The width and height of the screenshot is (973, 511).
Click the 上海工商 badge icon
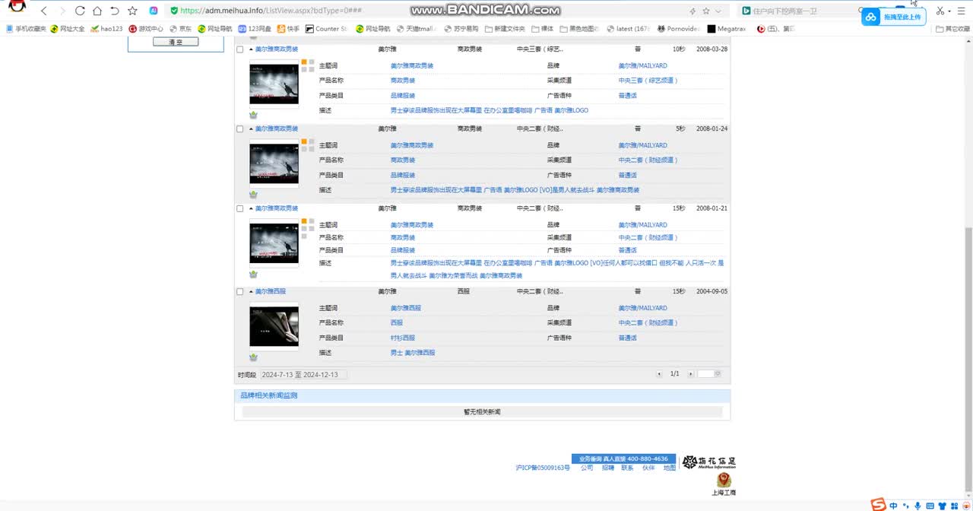pos(724,484)
